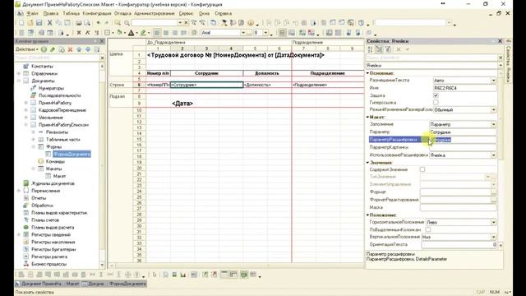Image resolution: width=526 pixels, height=296 pixels.
Task: Open the Отладка menu
Action: 122,13
